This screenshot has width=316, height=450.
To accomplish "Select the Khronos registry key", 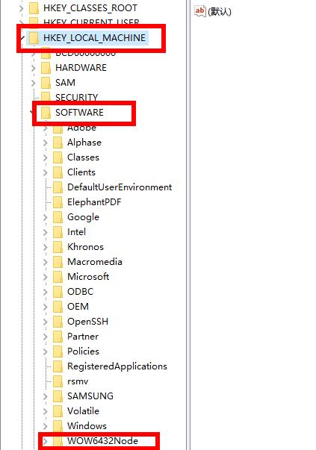I will point(85,247).
